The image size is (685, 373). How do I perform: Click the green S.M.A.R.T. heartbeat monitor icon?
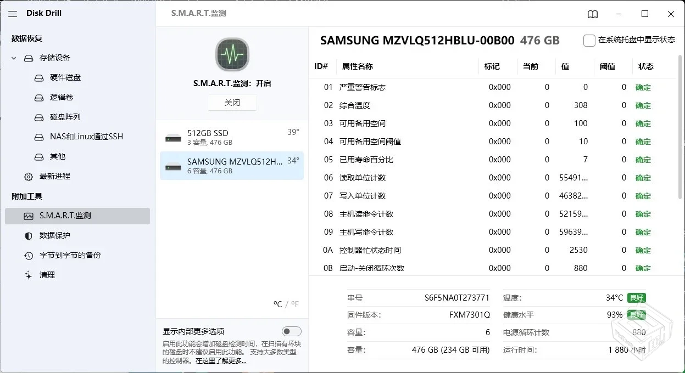[x=232, y=54]
